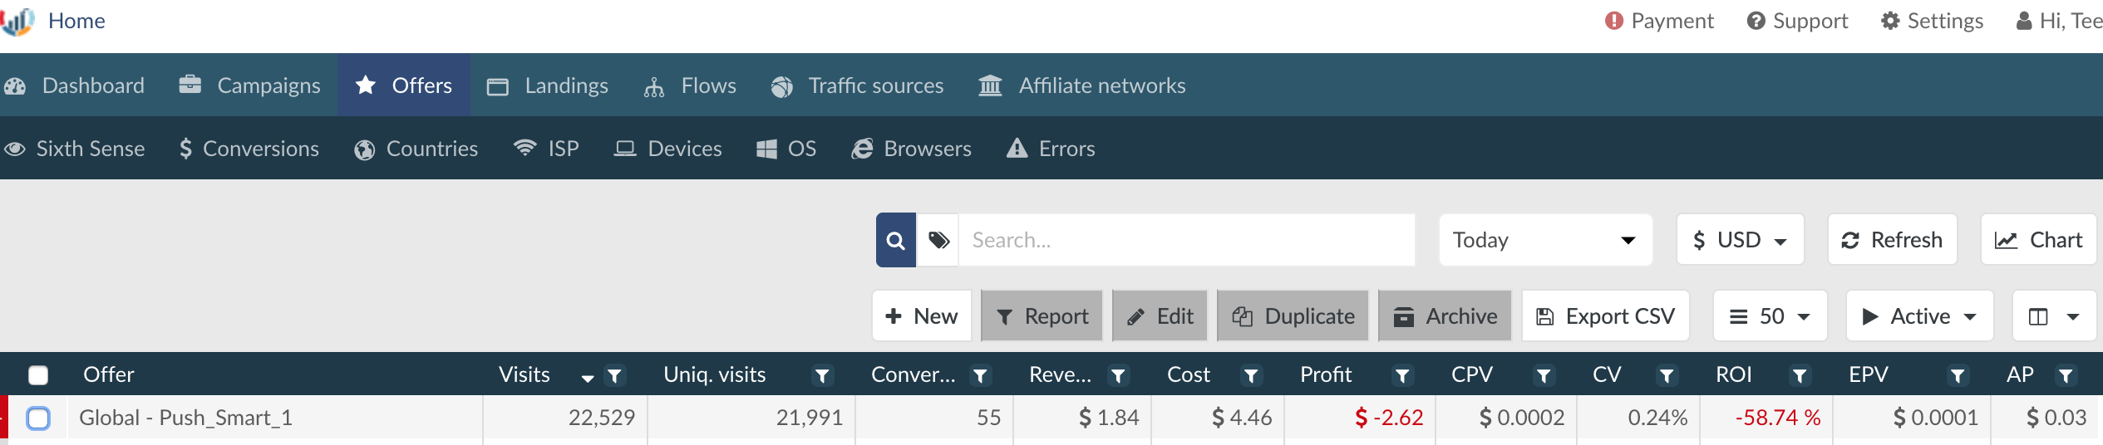The image size is (2103, 445).
Task: Expand the USD currency dropdown
Action: click(1740, 240)
